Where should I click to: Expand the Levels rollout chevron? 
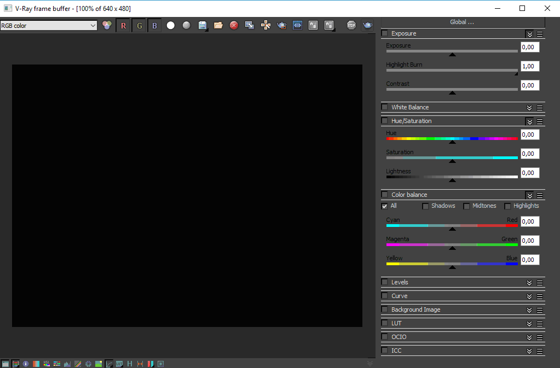[x=530, y=283]
